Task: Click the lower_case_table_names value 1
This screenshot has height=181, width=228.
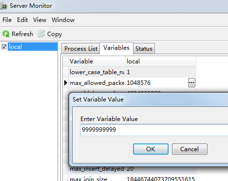Action: (128, 72)
